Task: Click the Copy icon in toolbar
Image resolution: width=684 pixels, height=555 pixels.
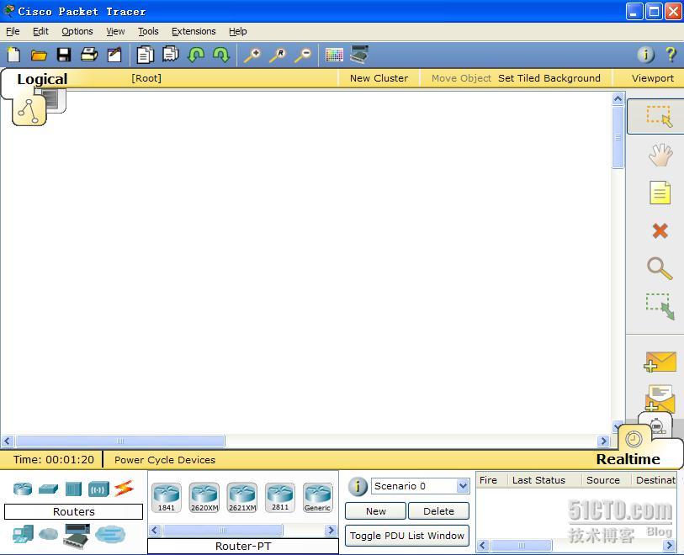Action: (146, 55)
